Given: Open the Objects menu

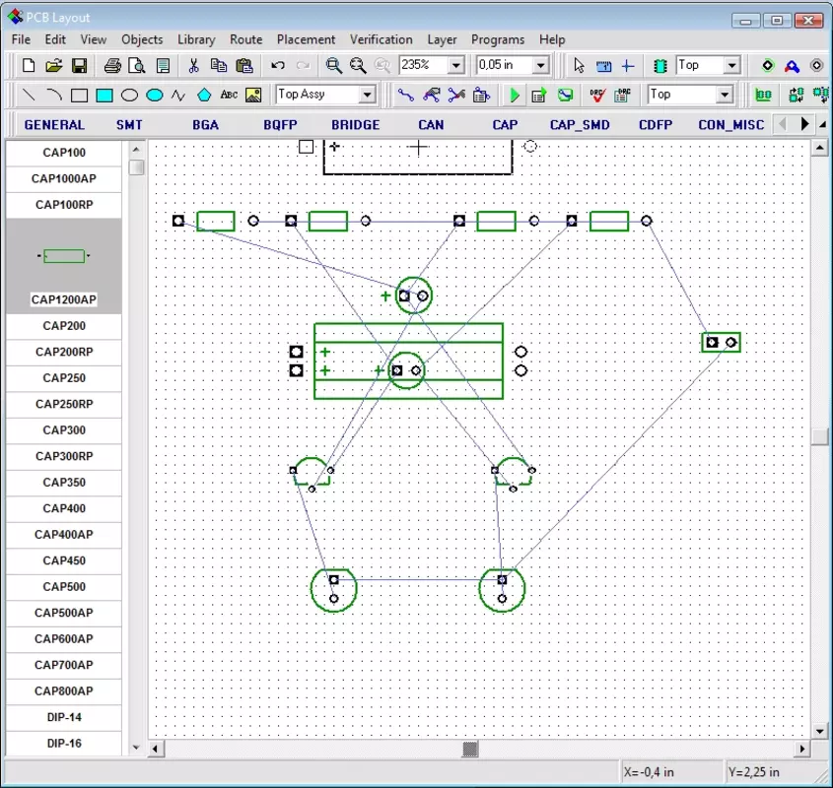Looking at the screenshot, I should coord(142,39).
